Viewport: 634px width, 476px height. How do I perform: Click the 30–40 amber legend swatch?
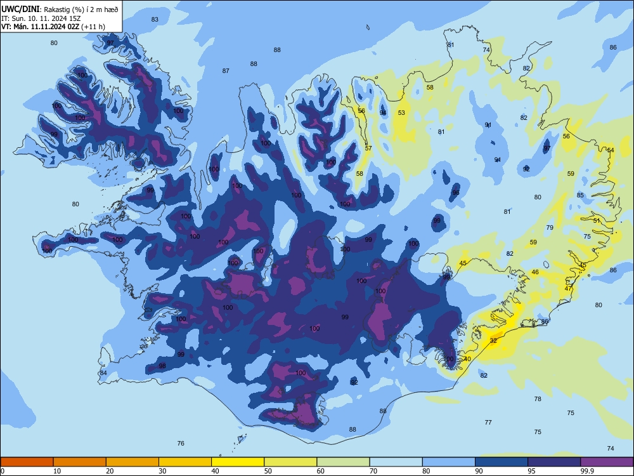(x=185, y=462)
